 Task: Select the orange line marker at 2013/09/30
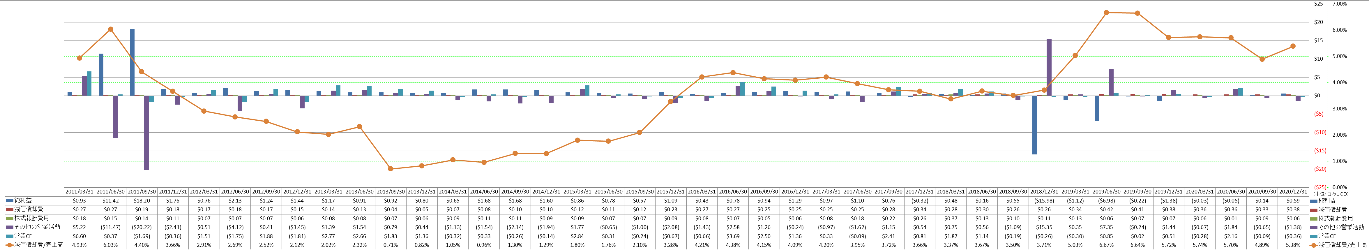click(x=391, y=169)
